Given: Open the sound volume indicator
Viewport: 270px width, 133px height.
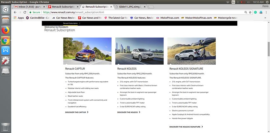Looking at the screenshot, I should point(248,2).
